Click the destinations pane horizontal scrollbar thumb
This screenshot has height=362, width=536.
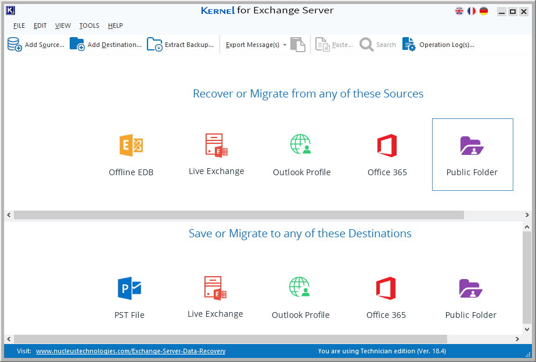click(231, 339)
